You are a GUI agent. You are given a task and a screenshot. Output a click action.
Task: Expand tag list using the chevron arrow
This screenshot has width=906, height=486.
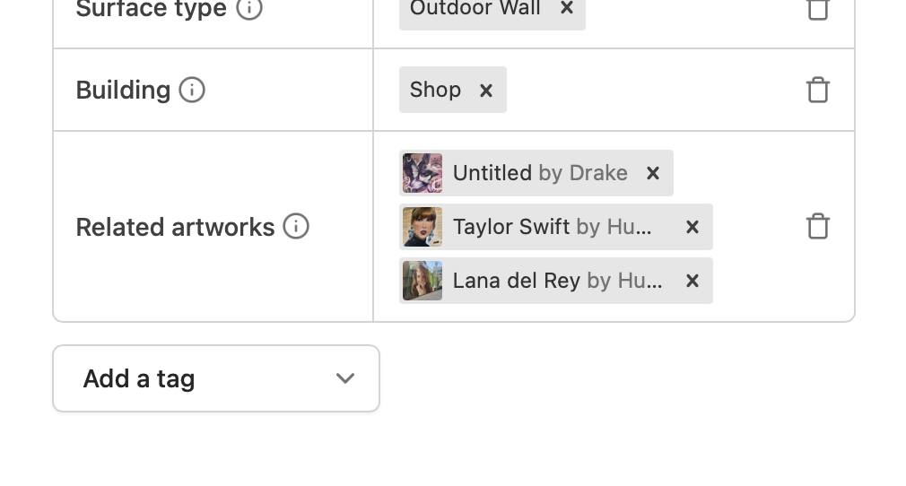point(345,378)
